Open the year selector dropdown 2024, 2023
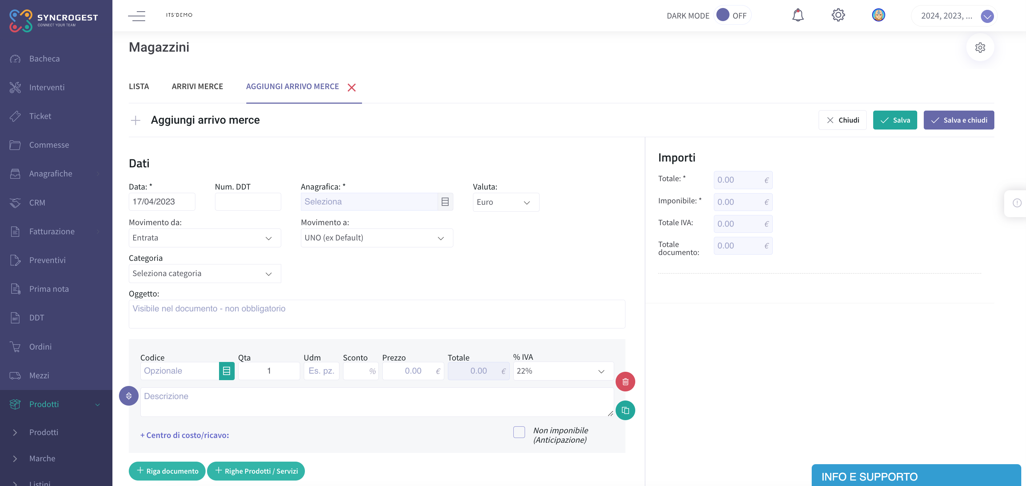This screenshot has width=1026, height=486. (x=954, y=16)
